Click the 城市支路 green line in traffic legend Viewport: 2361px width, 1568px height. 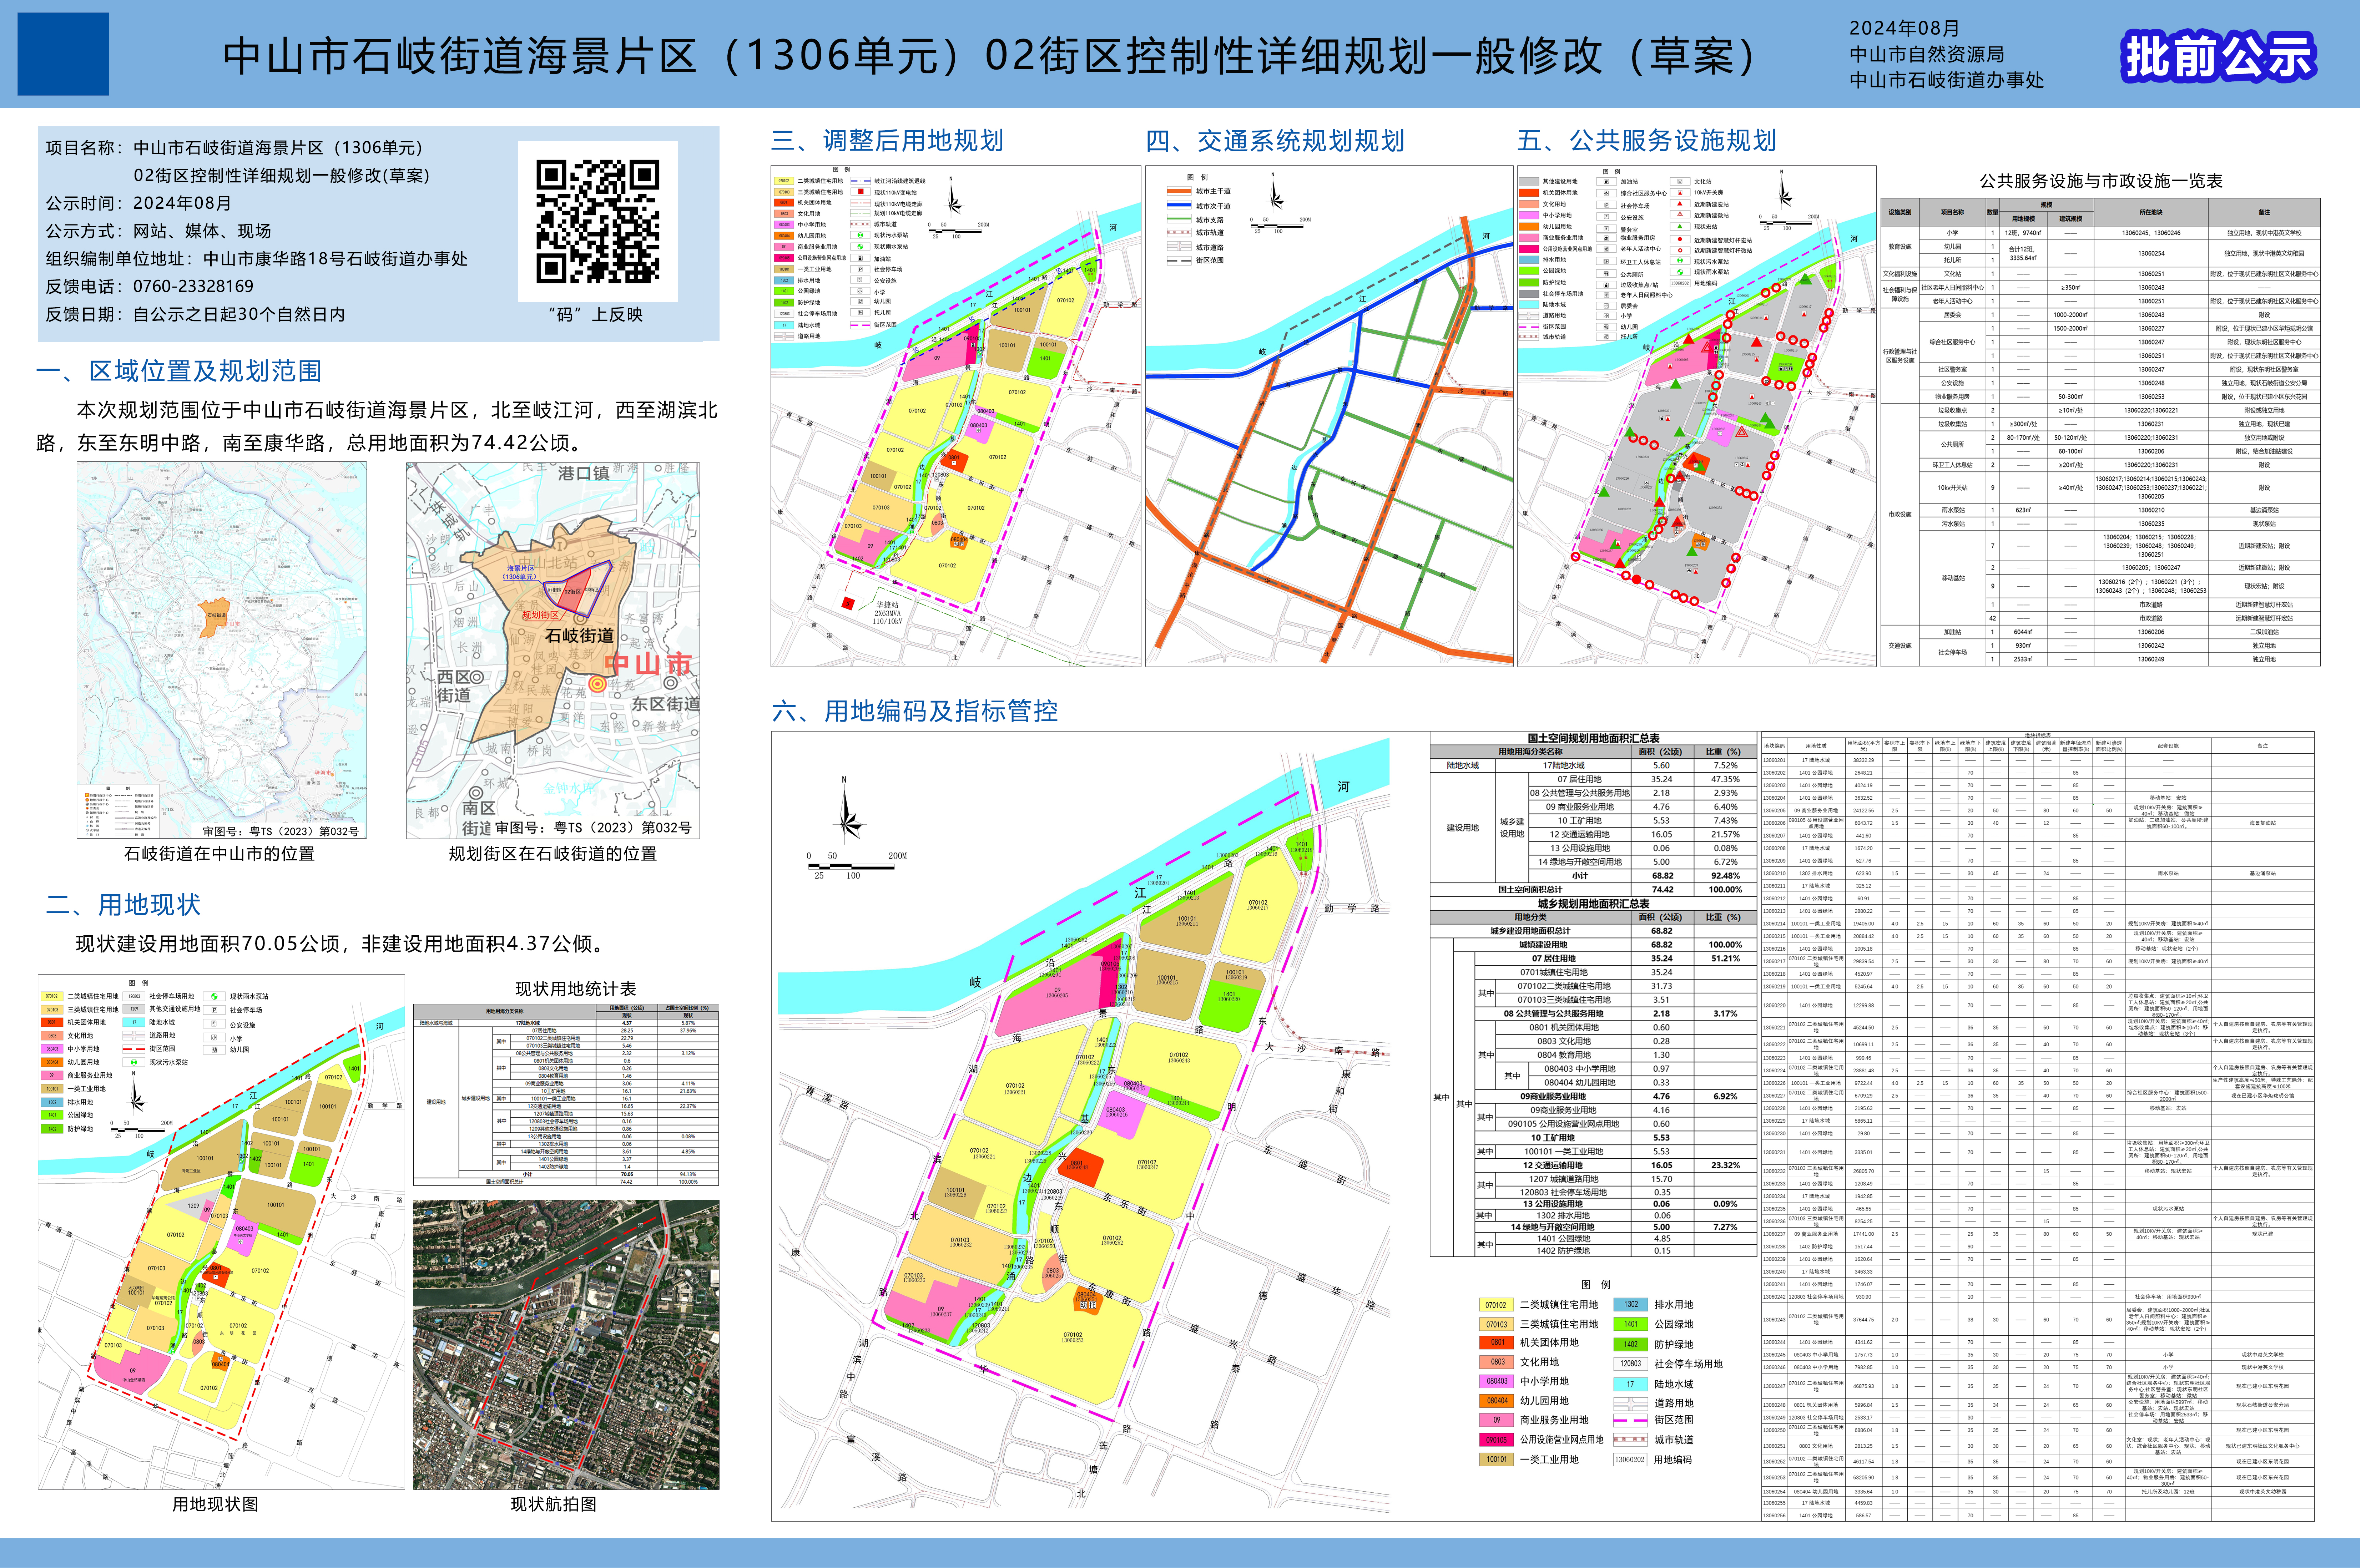click(x=1179, y=219)
